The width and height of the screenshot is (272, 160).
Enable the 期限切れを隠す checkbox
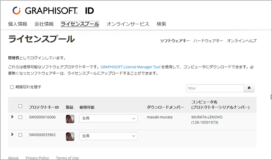(x=12, y=87)
